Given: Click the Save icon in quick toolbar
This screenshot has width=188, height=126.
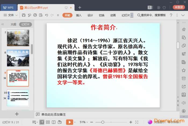Looking at the screenshot, I should pos(24,15).
